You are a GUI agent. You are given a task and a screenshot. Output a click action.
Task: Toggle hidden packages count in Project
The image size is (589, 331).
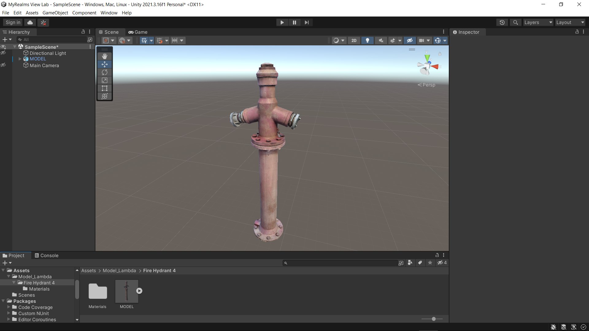442,263
